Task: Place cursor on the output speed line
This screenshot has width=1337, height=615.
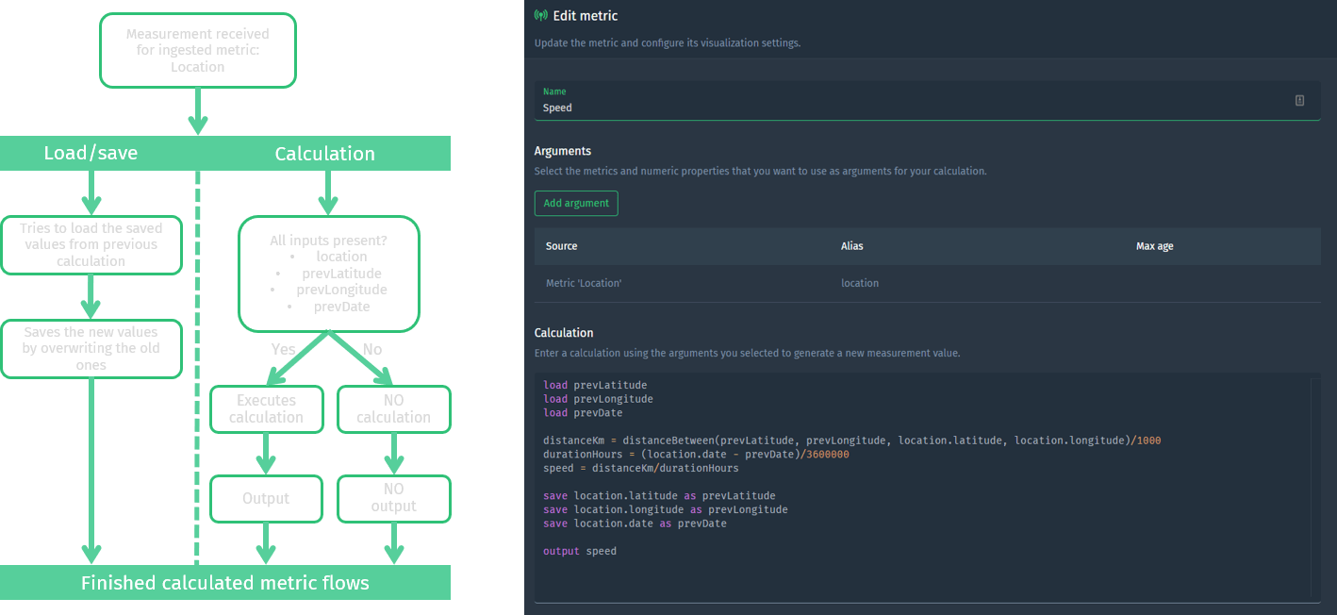Action: coord(580,551)
